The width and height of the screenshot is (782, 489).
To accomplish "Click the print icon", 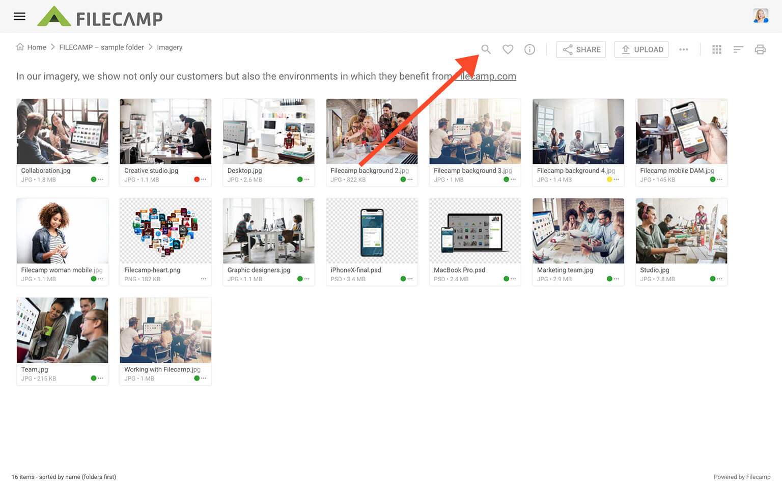I will point(760,49).
